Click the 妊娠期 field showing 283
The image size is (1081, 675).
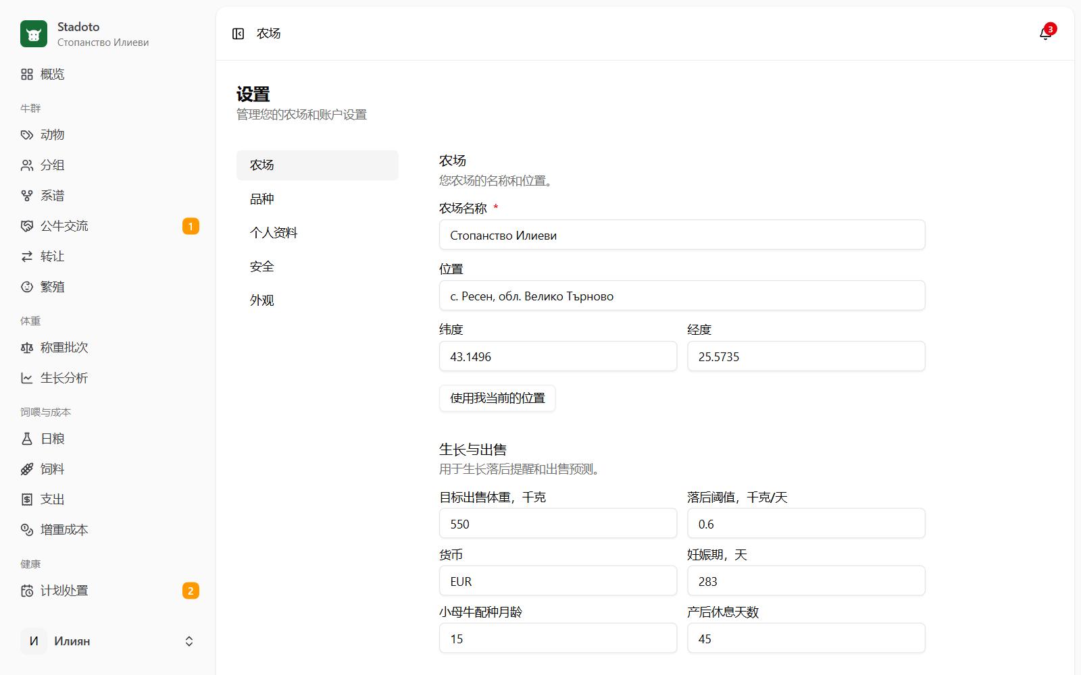[x=806, y=581]
